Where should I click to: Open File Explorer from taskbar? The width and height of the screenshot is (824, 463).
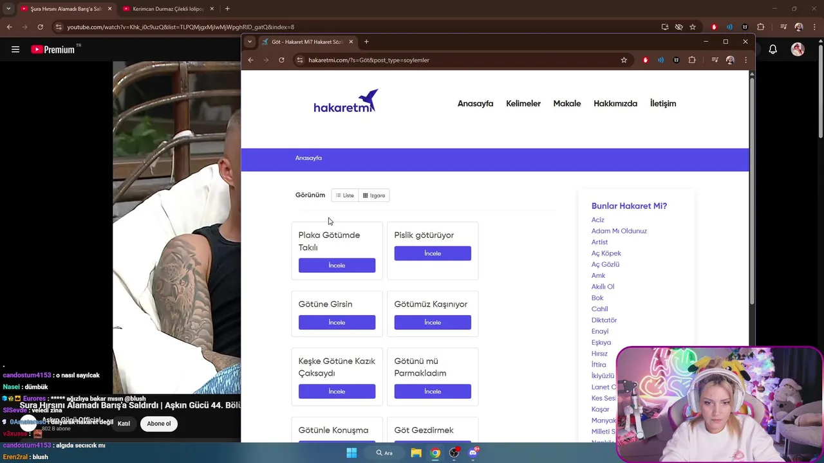tap(416, 453)
